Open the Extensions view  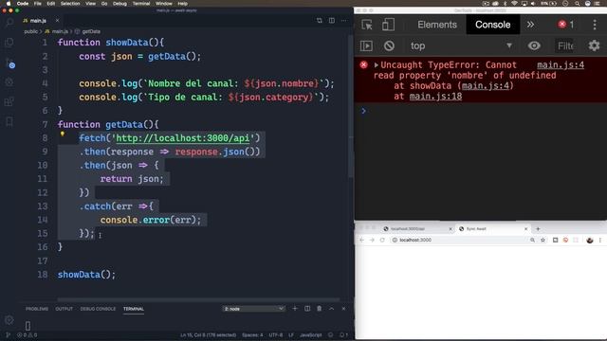point(9,101)
